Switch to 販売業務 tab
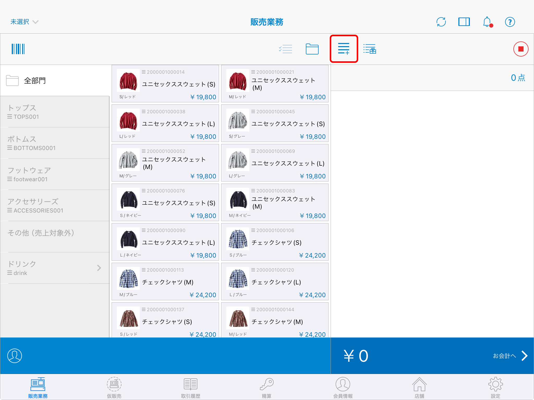Image resolution: width=534 pixels, height=400 pixels. pyautogui.click(x=38, y=388)
